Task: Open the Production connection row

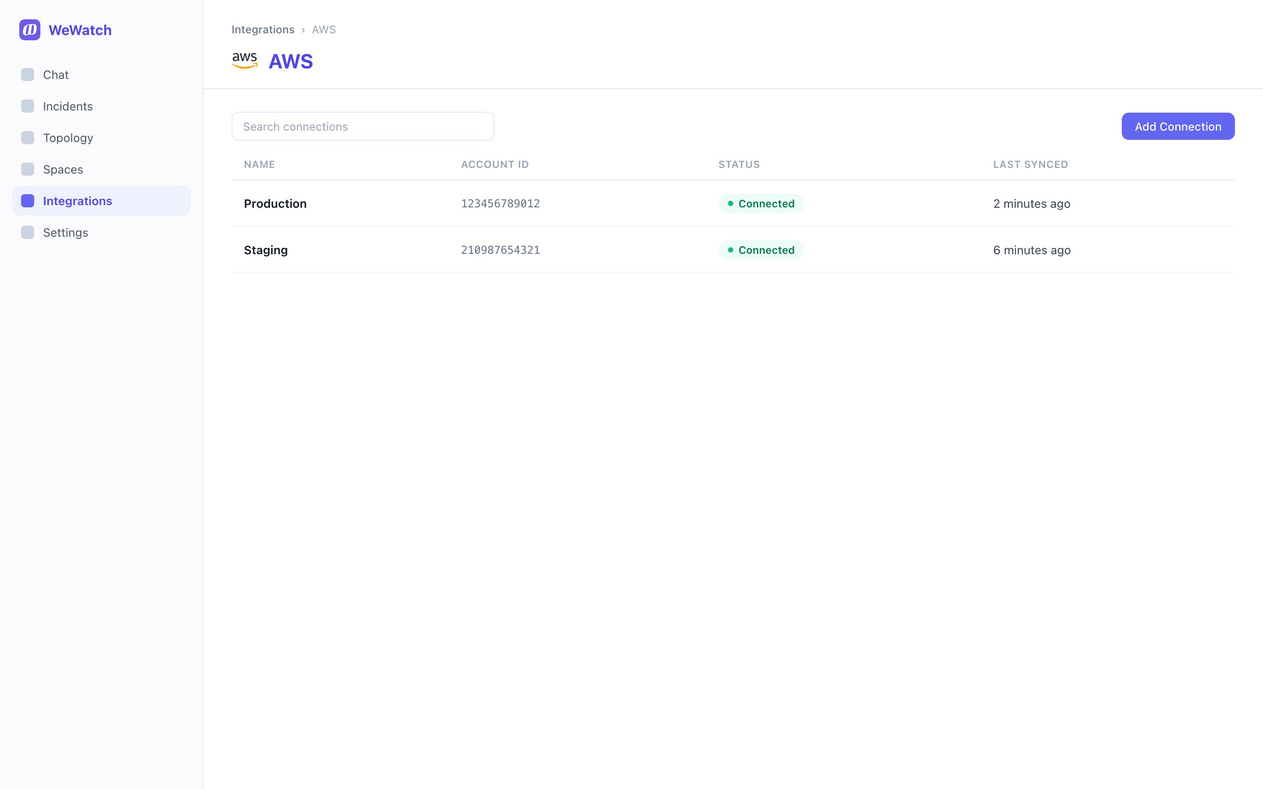Action: click(x=733, y=203)
